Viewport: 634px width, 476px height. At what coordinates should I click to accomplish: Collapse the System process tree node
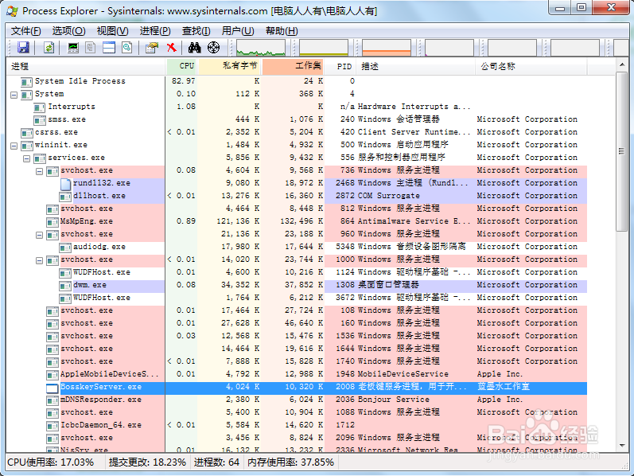pyautogui.click(x=14, y=95)
